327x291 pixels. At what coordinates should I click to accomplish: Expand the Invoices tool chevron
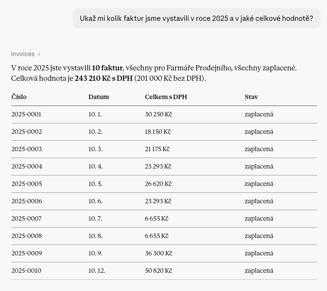pyautogui.click(x=39, y=54)
